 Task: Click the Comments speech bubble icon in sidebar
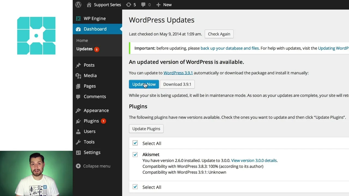pos(78,97)
